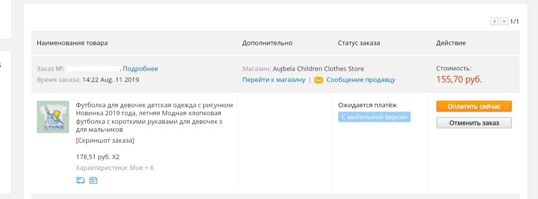The image size is (538, 199).
Task: Open the t-shirt product thumbnail
Action: [53, 117]
